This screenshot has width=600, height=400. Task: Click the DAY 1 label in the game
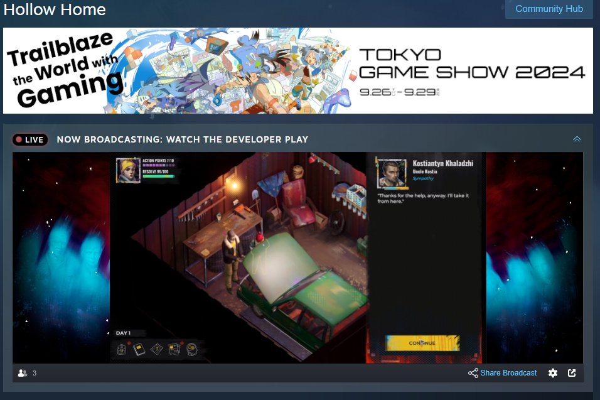[x=123, y=333]
